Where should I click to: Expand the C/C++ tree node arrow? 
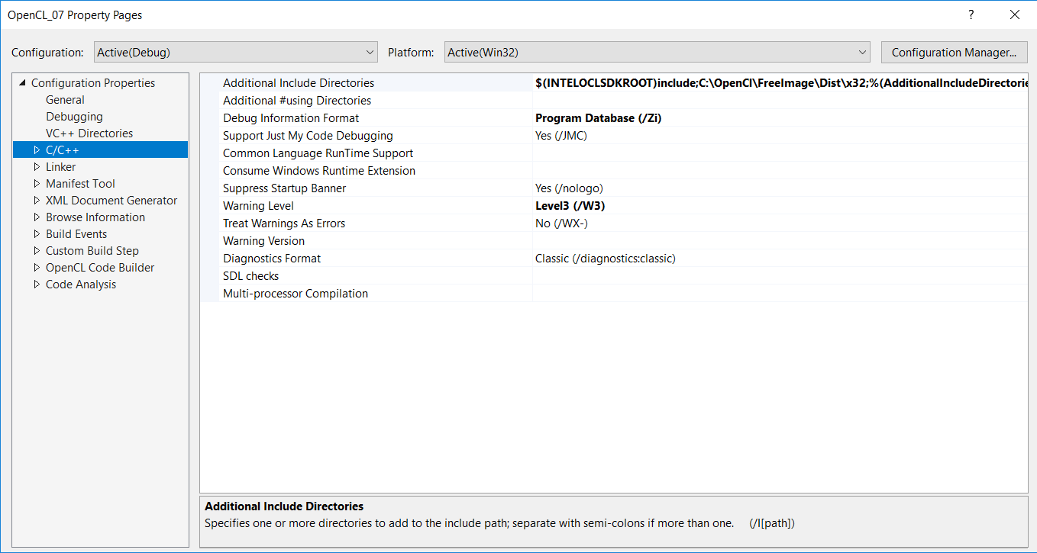click(37, 150)
